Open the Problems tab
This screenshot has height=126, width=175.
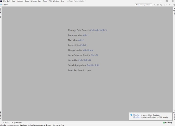(x=17, y=123)
